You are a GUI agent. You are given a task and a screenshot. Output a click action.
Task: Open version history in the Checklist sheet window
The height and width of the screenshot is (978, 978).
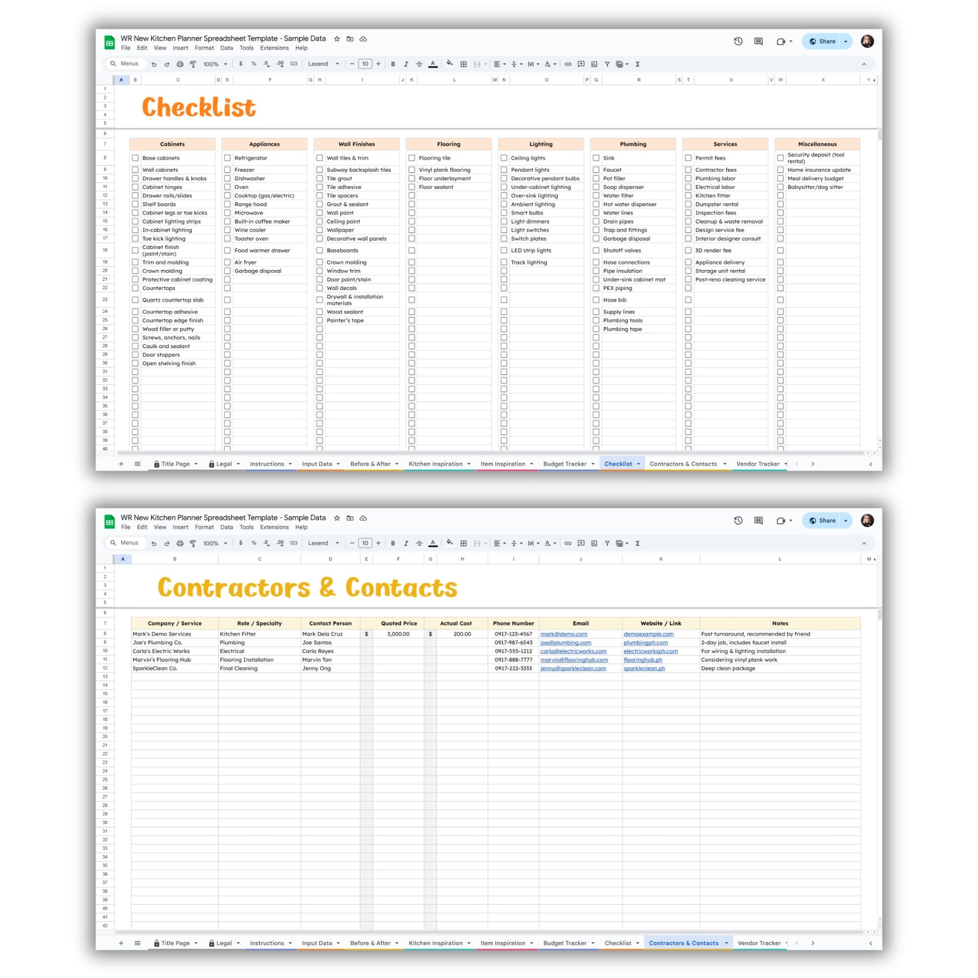pos(738,42)
